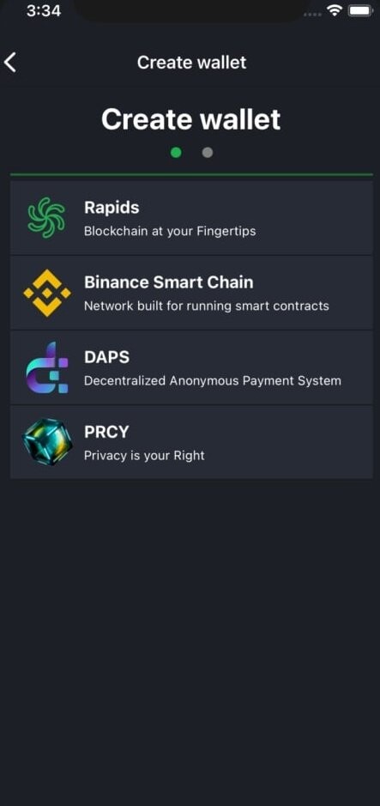380x806 pixels.
Task: Tap the 3:34 clock in status bar
Action: click(44, 10)
